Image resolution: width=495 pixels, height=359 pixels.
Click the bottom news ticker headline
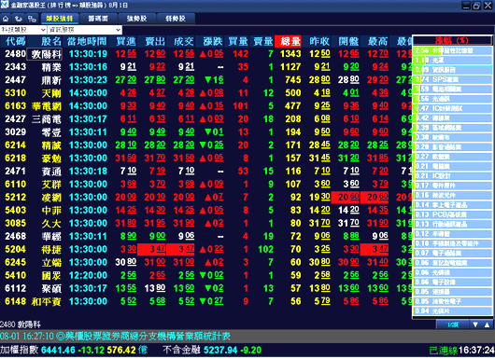[x=116, y=337]
